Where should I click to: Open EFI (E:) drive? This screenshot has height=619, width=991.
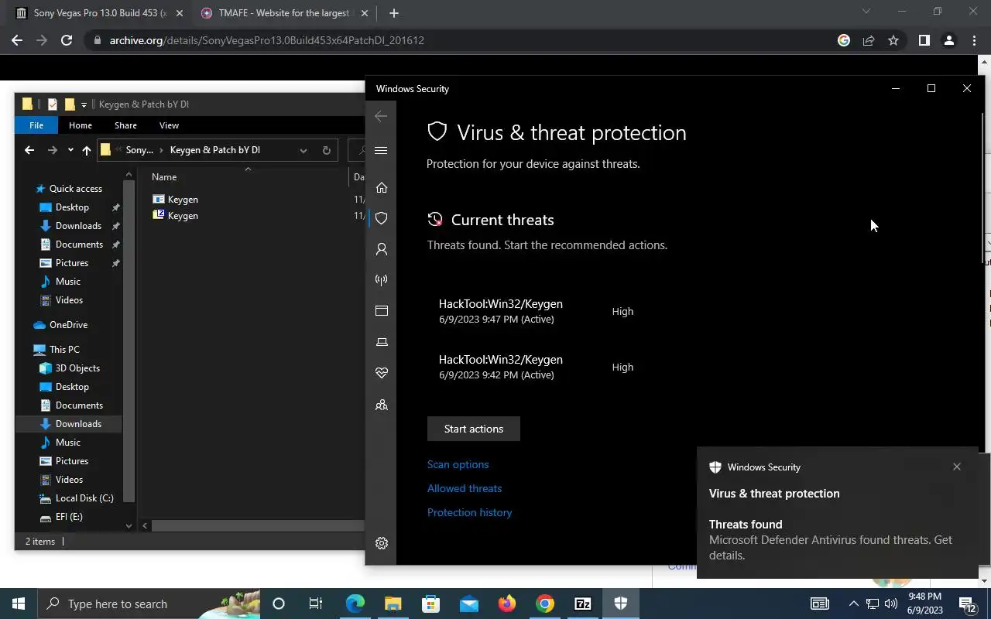69,517
